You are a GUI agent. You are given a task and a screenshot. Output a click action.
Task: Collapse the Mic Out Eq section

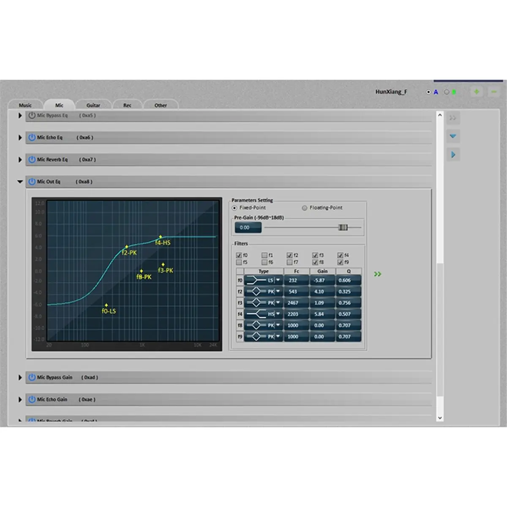(x=20, y=182)
